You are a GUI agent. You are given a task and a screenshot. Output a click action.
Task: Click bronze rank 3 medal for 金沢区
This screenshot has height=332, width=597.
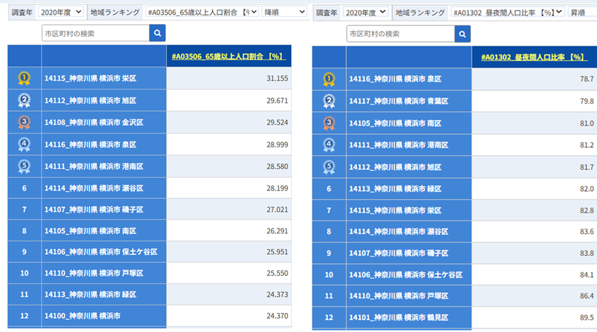pyautogui.click(x=24, y=122)
